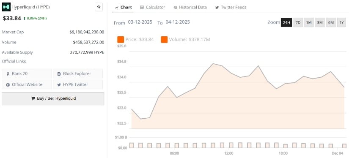Toggle the Price series legend swatch
This screenshot has width=349, height=158.
[121, 40]
